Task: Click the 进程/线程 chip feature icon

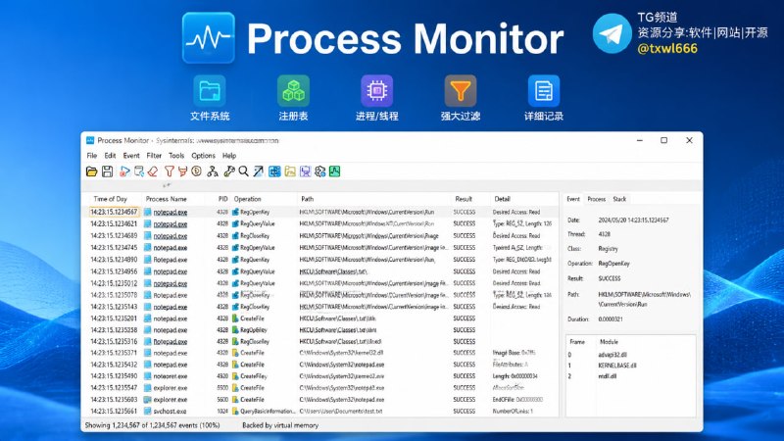Action: (377, 91)
